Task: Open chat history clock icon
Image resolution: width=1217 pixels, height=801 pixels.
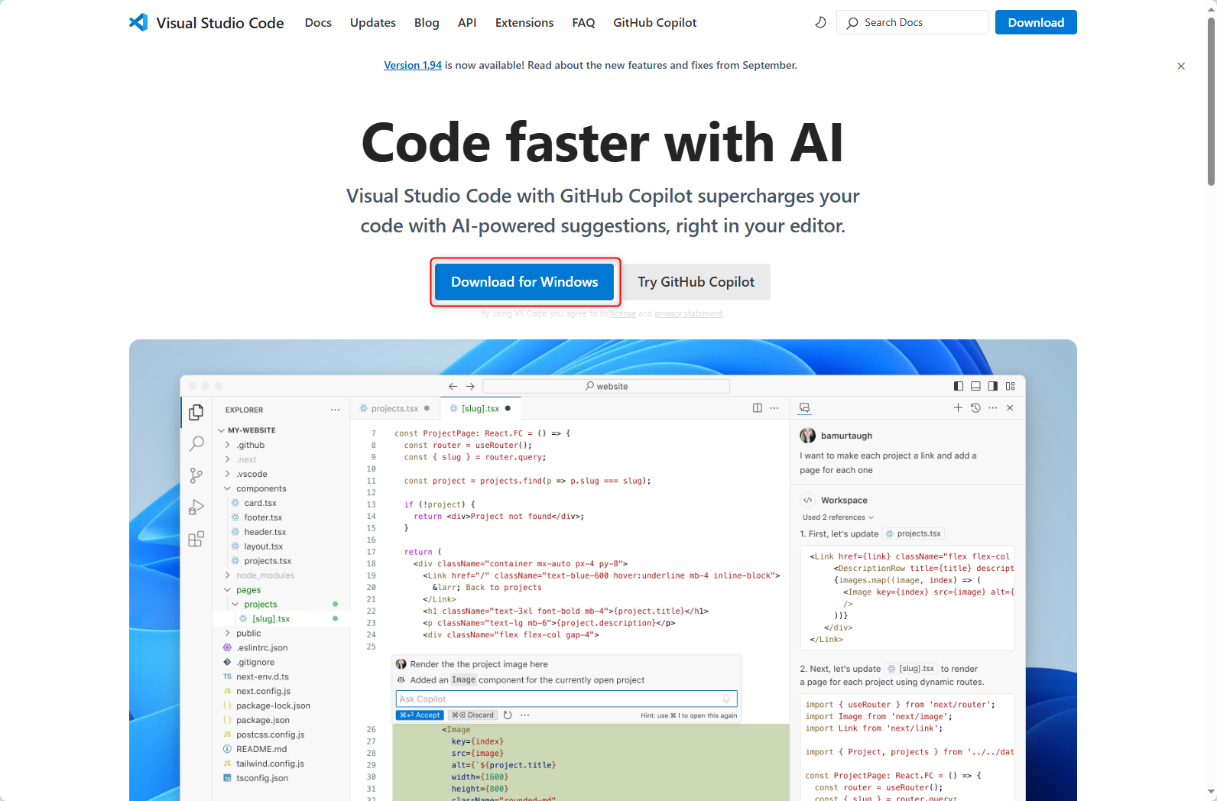Action: pyautogui.click(x=975, y=408)
